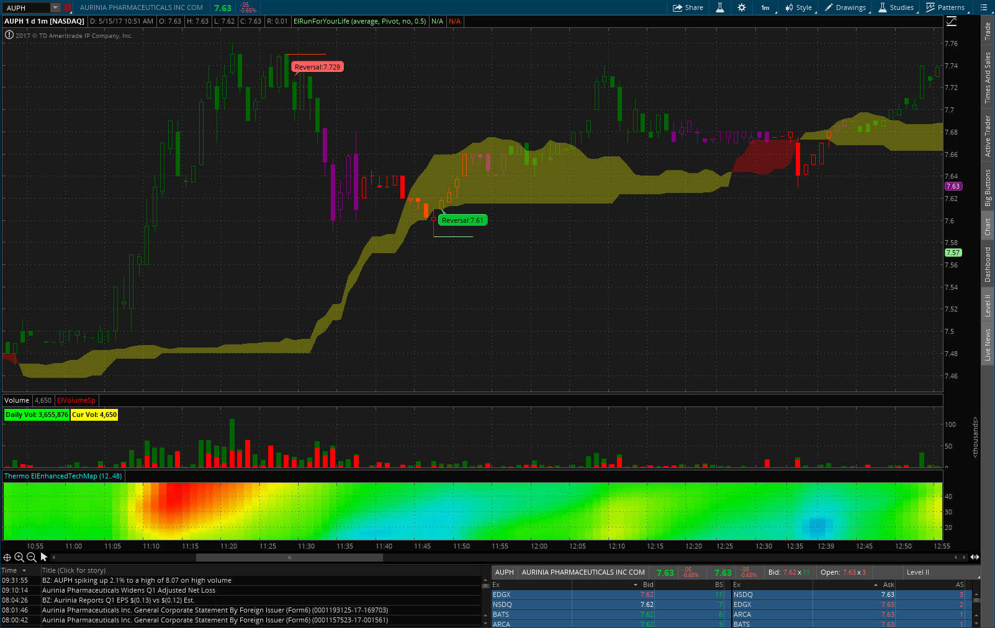Click the news panel scroll down arrow

tap(485, 622)
